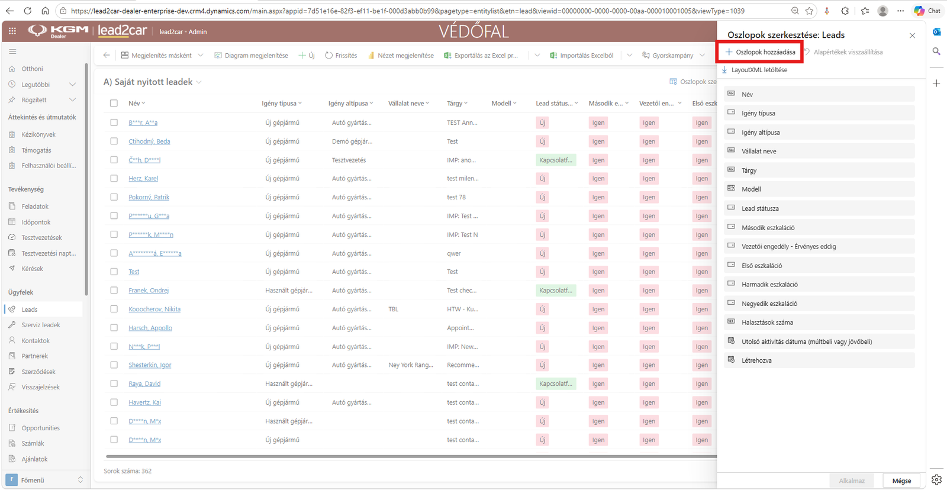The image size is (947, 490).
Task: Click the browser address bar URL
Action: [x=408, y=11]
